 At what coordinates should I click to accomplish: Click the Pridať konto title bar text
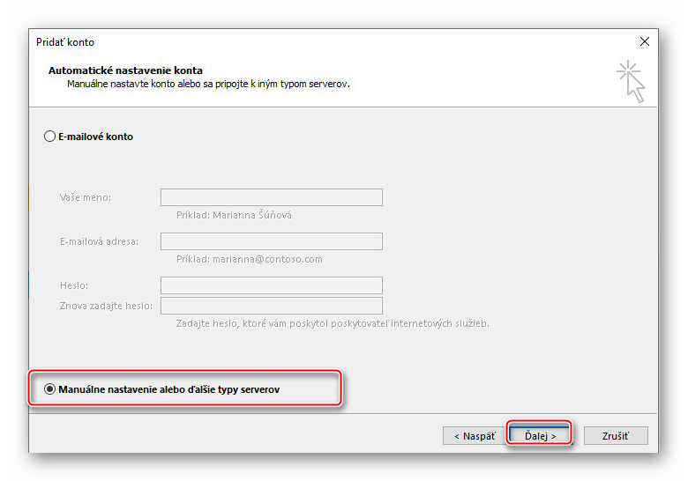[x=65, y=42]
